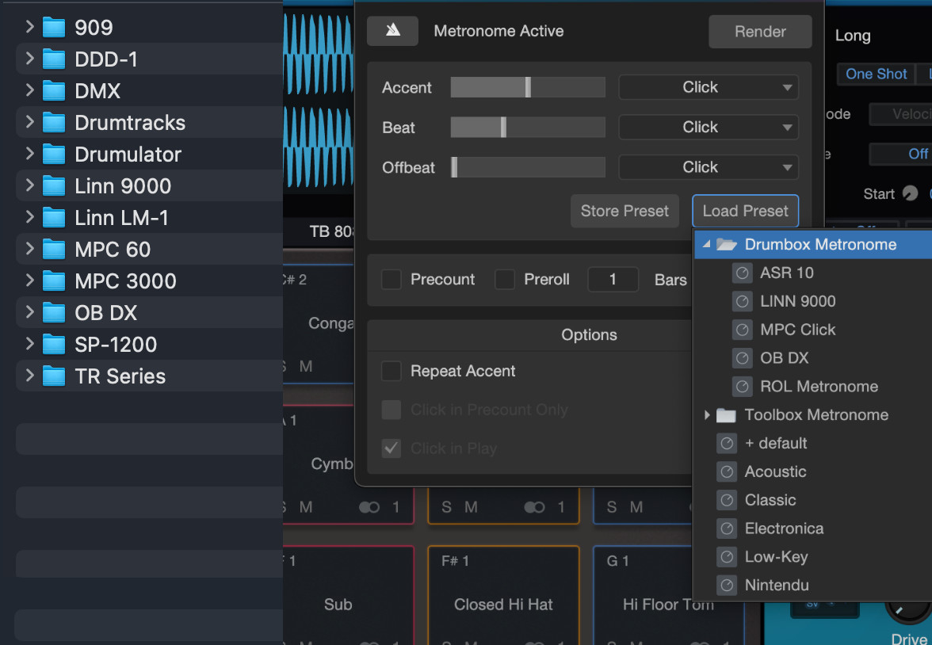
Task: Adjust the Accent volume slider
Action: [528, 87]
